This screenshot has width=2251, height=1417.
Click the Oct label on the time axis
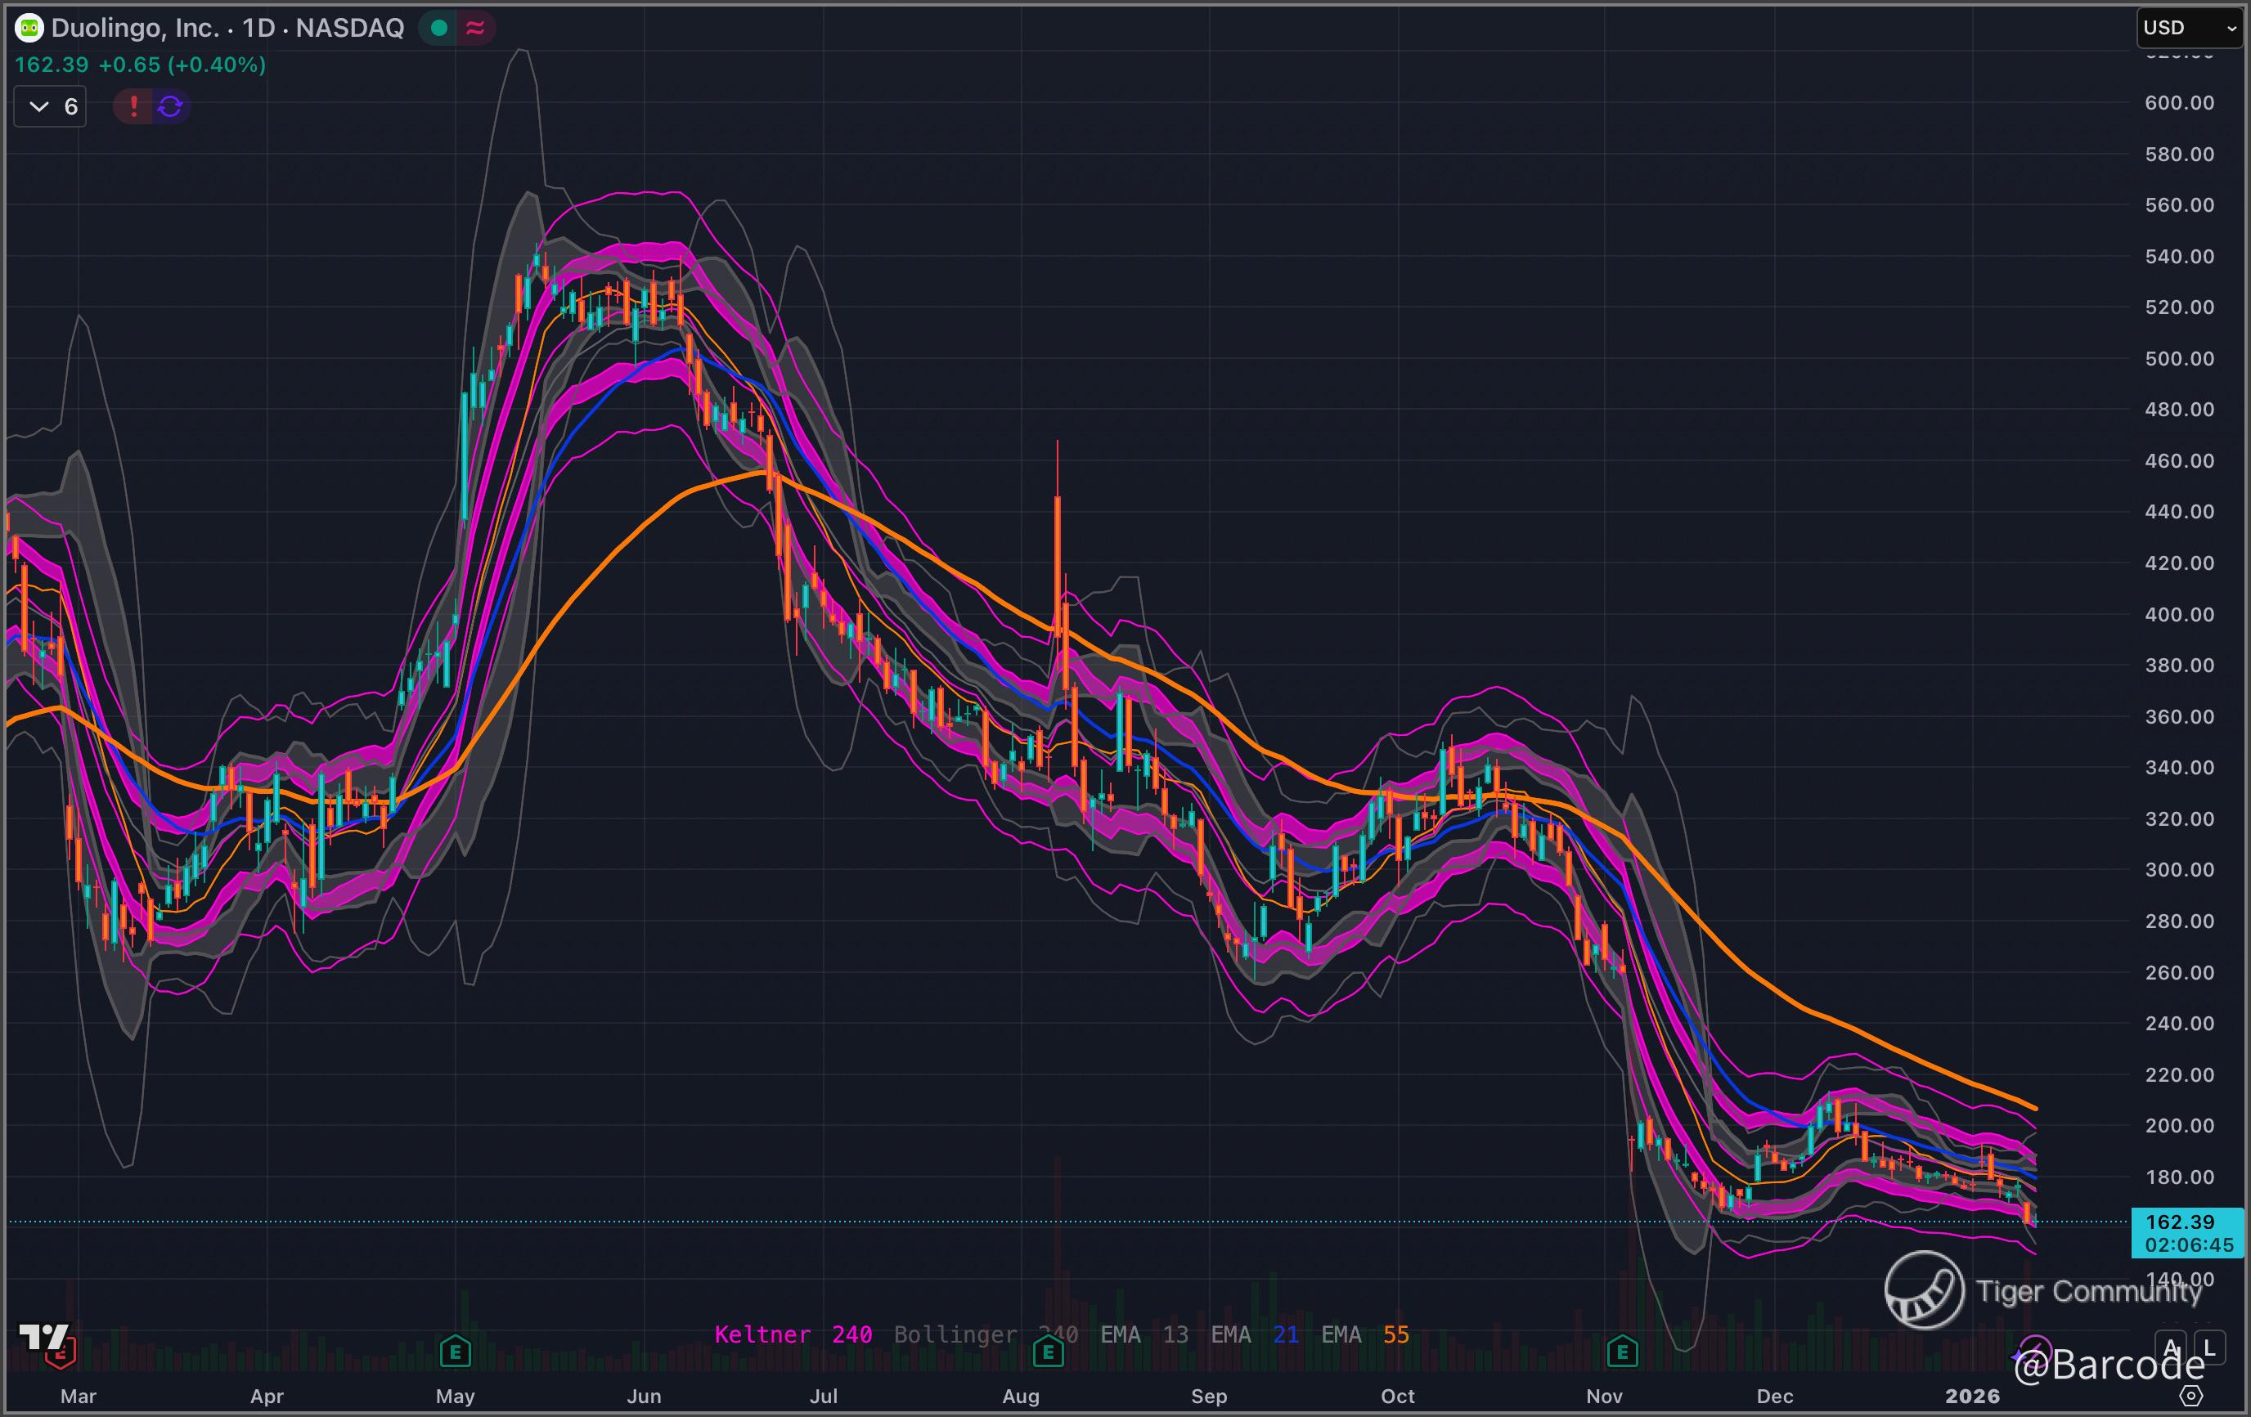pos(1398,1396)
